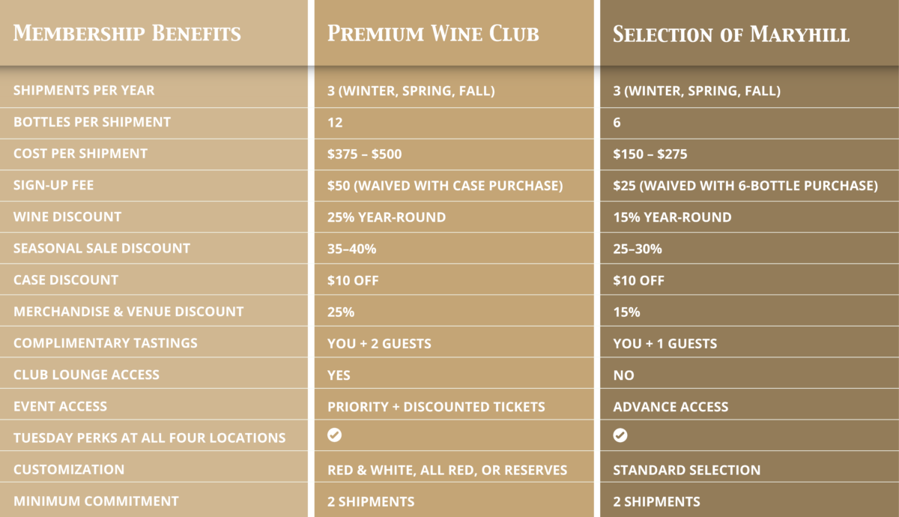Click the Club Lounge Access YES cell

point(339,375)
